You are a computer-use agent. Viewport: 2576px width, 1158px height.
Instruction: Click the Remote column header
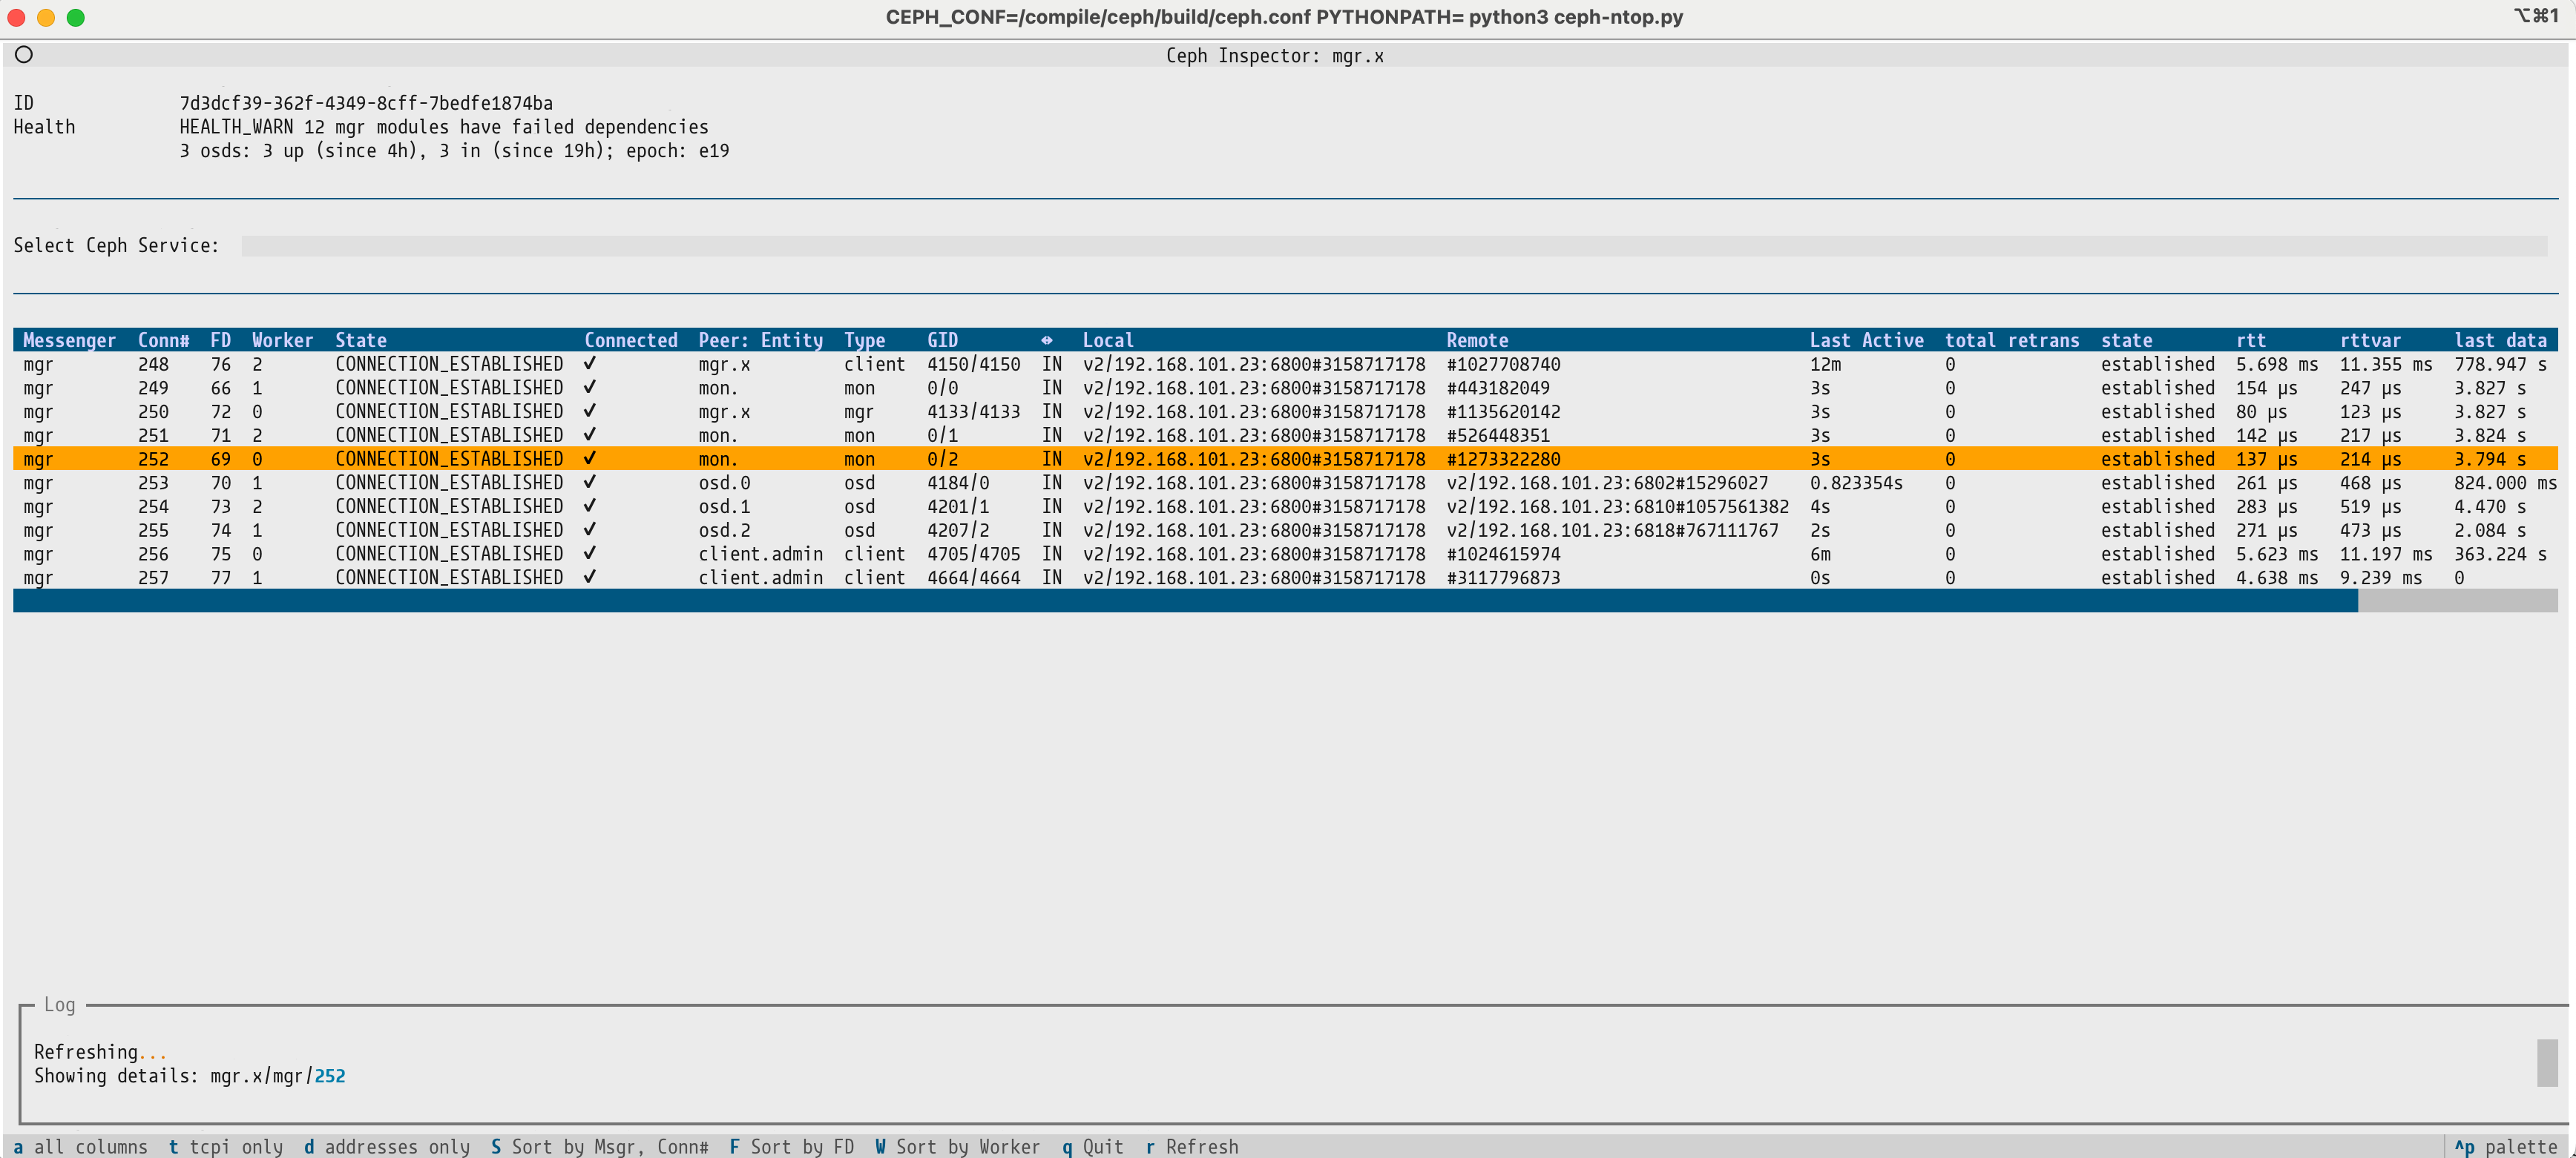tap(1477, 341)
